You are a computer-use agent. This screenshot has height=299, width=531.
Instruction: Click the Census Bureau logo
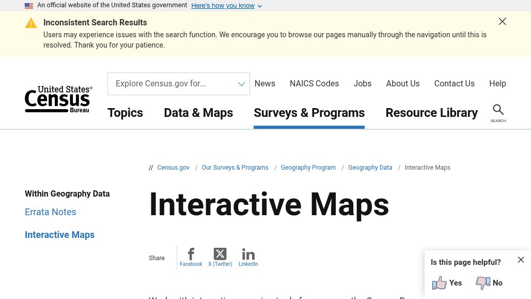[58, 99]
